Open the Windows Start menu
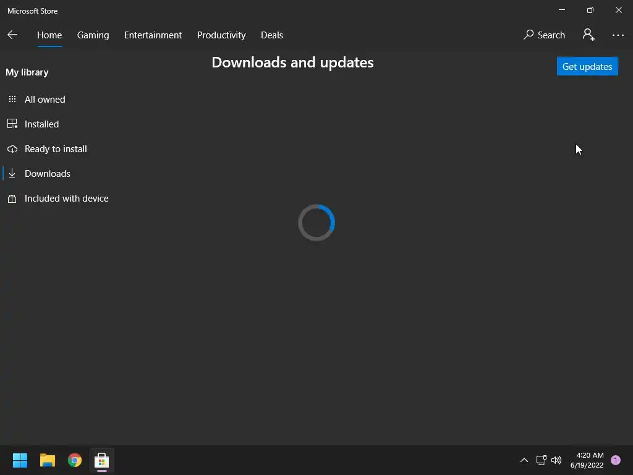The height and width of the screenshot is (475, 633). click(20, 460)
